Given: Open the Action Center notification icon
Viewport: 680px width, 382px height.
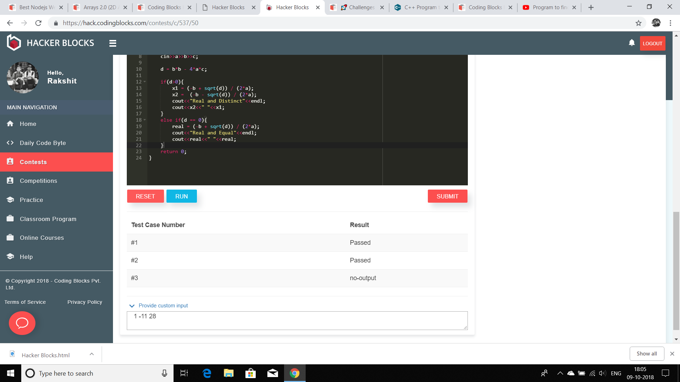Looking at the screenshot, I should point(665,373).
